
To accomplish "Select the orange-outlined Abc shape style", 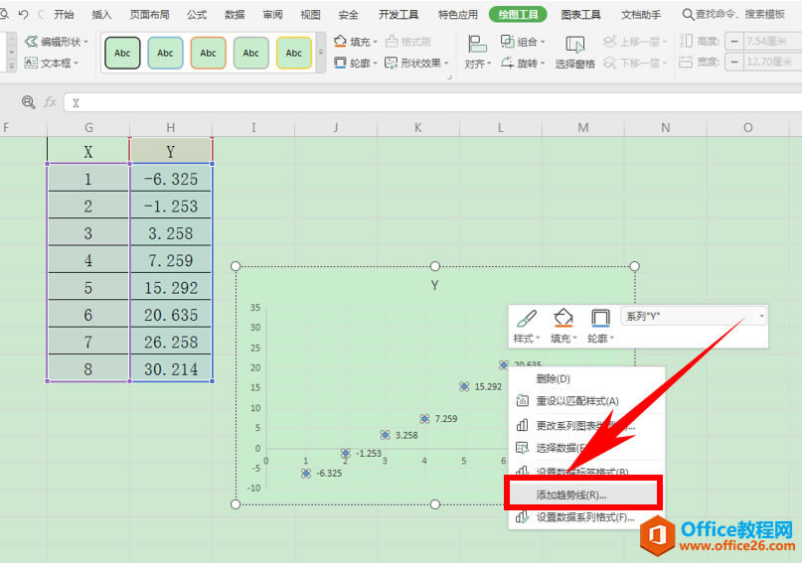I will [208, 53].
